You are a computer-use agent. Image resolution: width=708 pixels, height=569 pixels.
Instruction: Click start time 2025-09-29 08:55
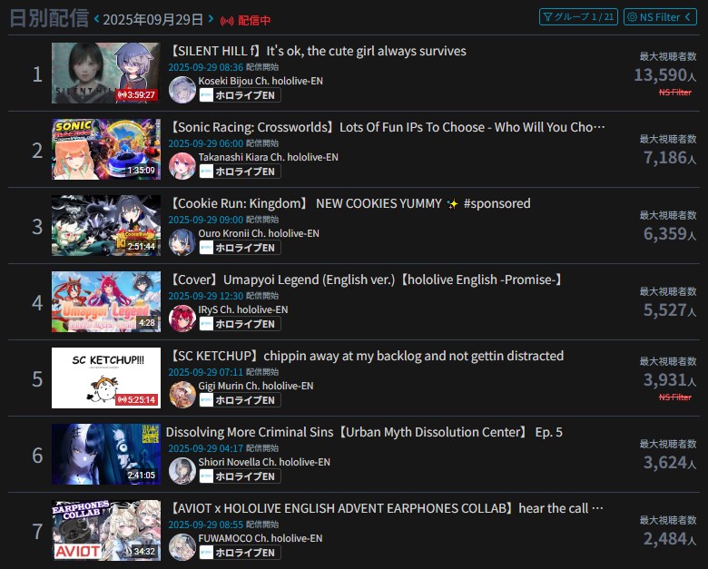tap(206, 525)
